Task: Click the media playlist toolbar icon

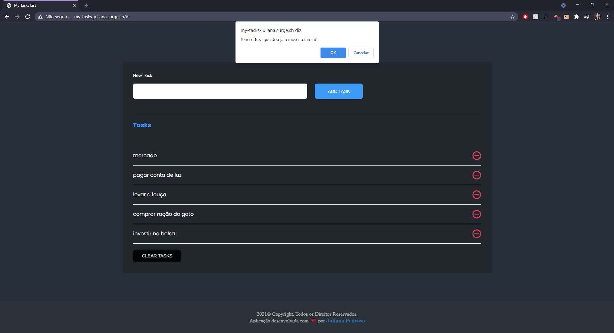Action: pos(586,17)
